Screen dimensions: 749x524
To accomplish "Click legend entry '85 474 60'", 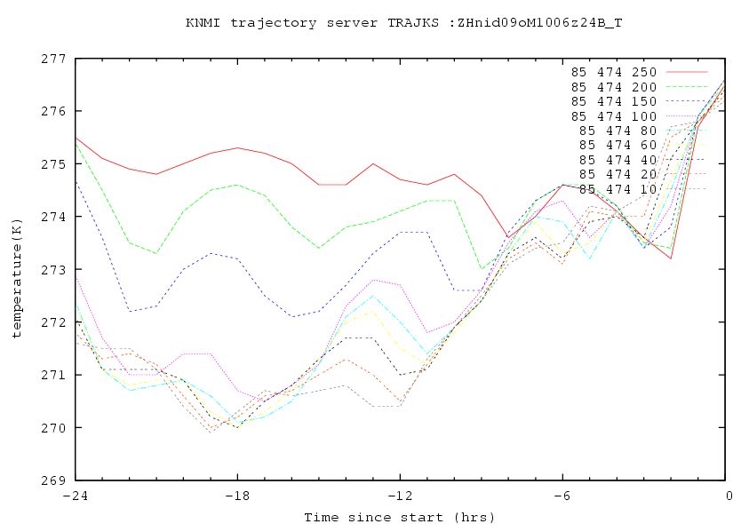I will 618,145.
